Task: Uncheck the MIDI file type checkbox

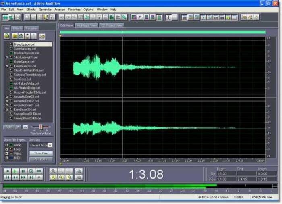Action: 7,158
